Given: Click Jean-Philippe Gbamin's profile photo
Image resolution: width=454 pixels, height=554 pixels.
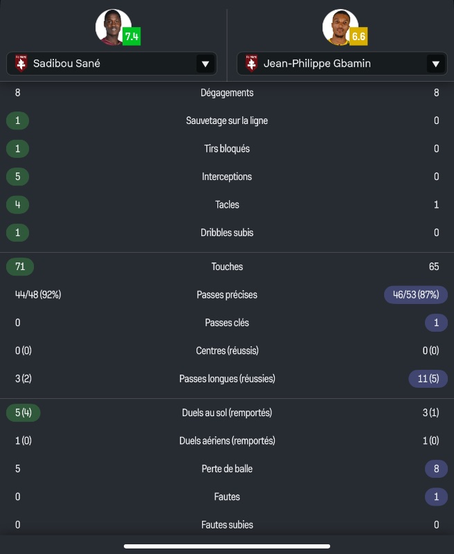Looking at the screenshot, I should 339,26.
